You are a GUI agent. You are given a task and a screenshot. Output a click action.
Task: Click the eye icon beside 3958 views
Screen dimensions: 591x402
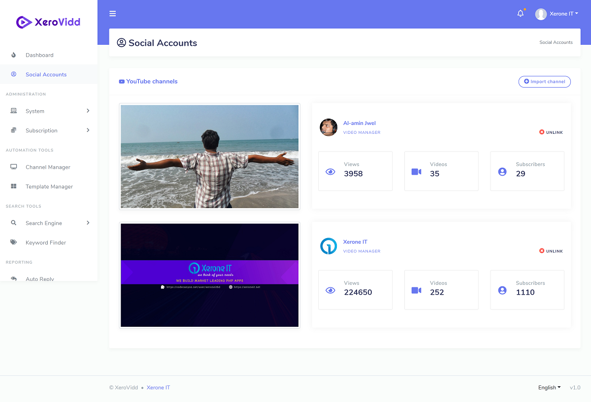(x=330, y=172)
